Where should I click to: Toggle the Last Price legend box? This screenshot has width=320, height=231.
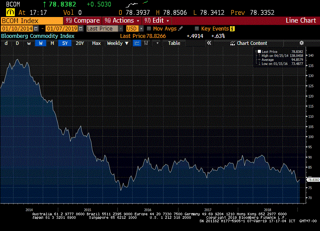[x=259, y=51]
